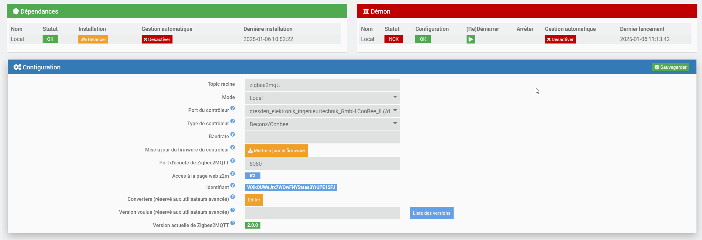The width and height of the screenshot is (702, 240).
Task: Open z2m web page via ICI link
Action: click(253, 176)
